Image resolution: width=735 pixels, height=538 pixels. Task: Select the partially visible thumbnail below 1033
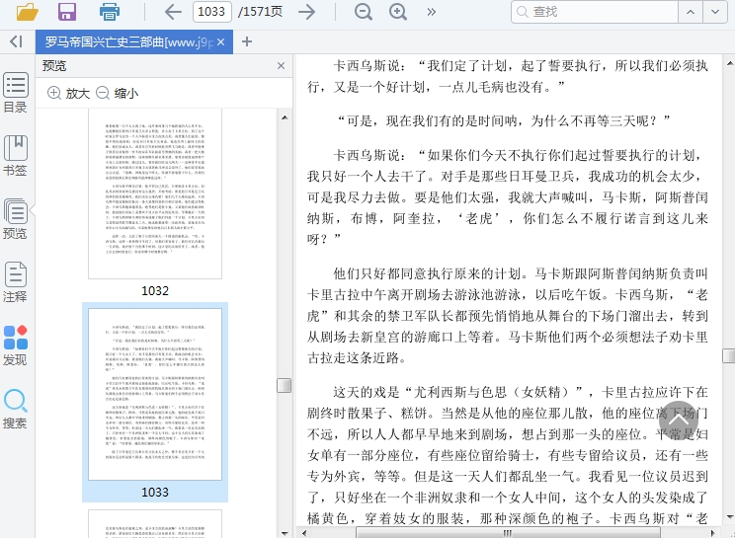click(x=155, y=524)
